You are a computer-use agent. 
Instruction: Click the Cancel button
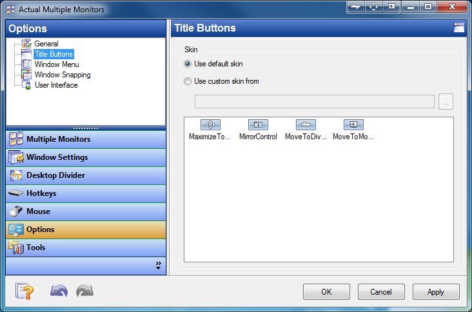[381, 291]
